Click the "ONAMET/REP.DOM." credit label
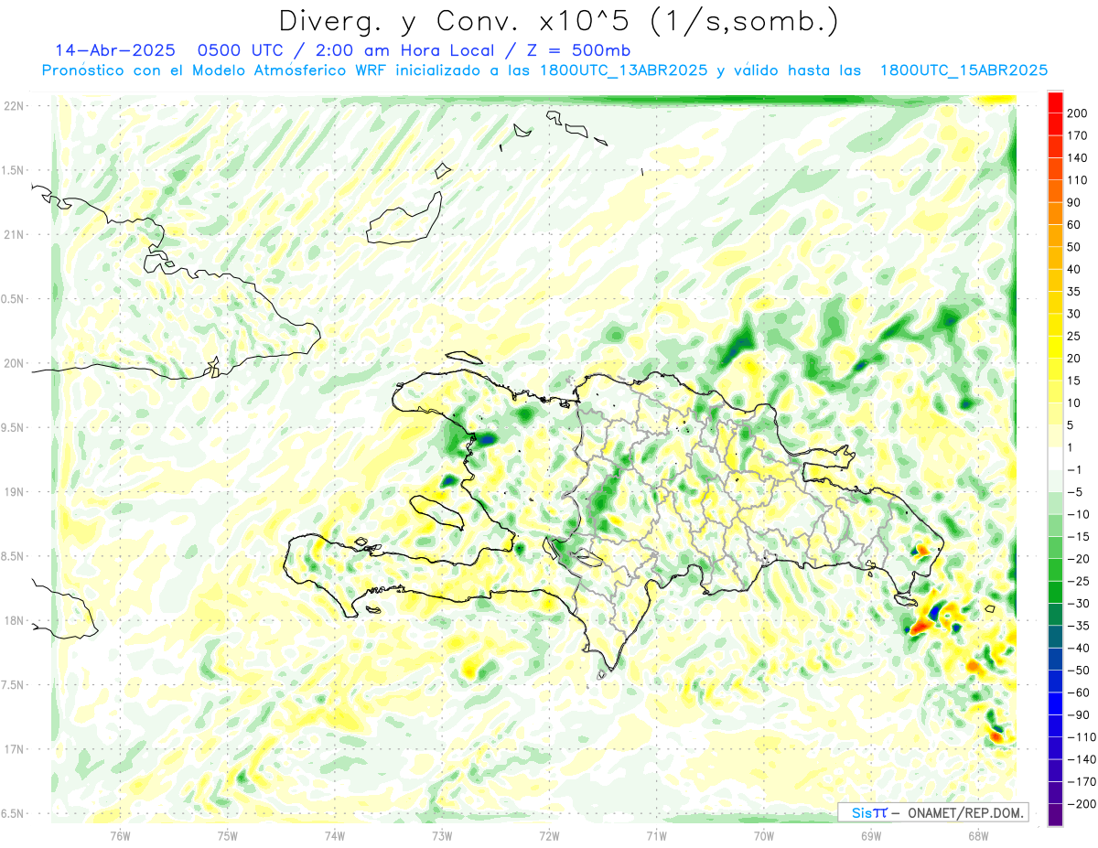1098x848 pixels. (964, 812)
